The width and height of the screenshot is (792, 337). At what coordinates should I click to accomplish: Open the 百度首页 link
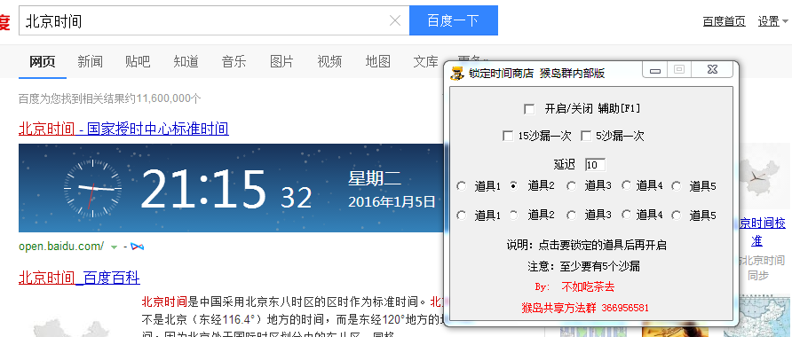(724, 21)
